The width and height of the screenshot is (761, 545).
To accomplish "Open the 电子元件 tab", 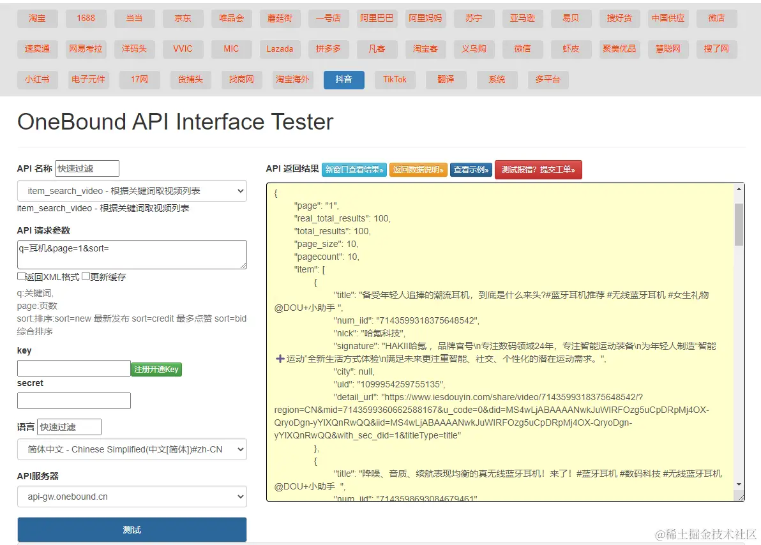I will click(88, 80).
